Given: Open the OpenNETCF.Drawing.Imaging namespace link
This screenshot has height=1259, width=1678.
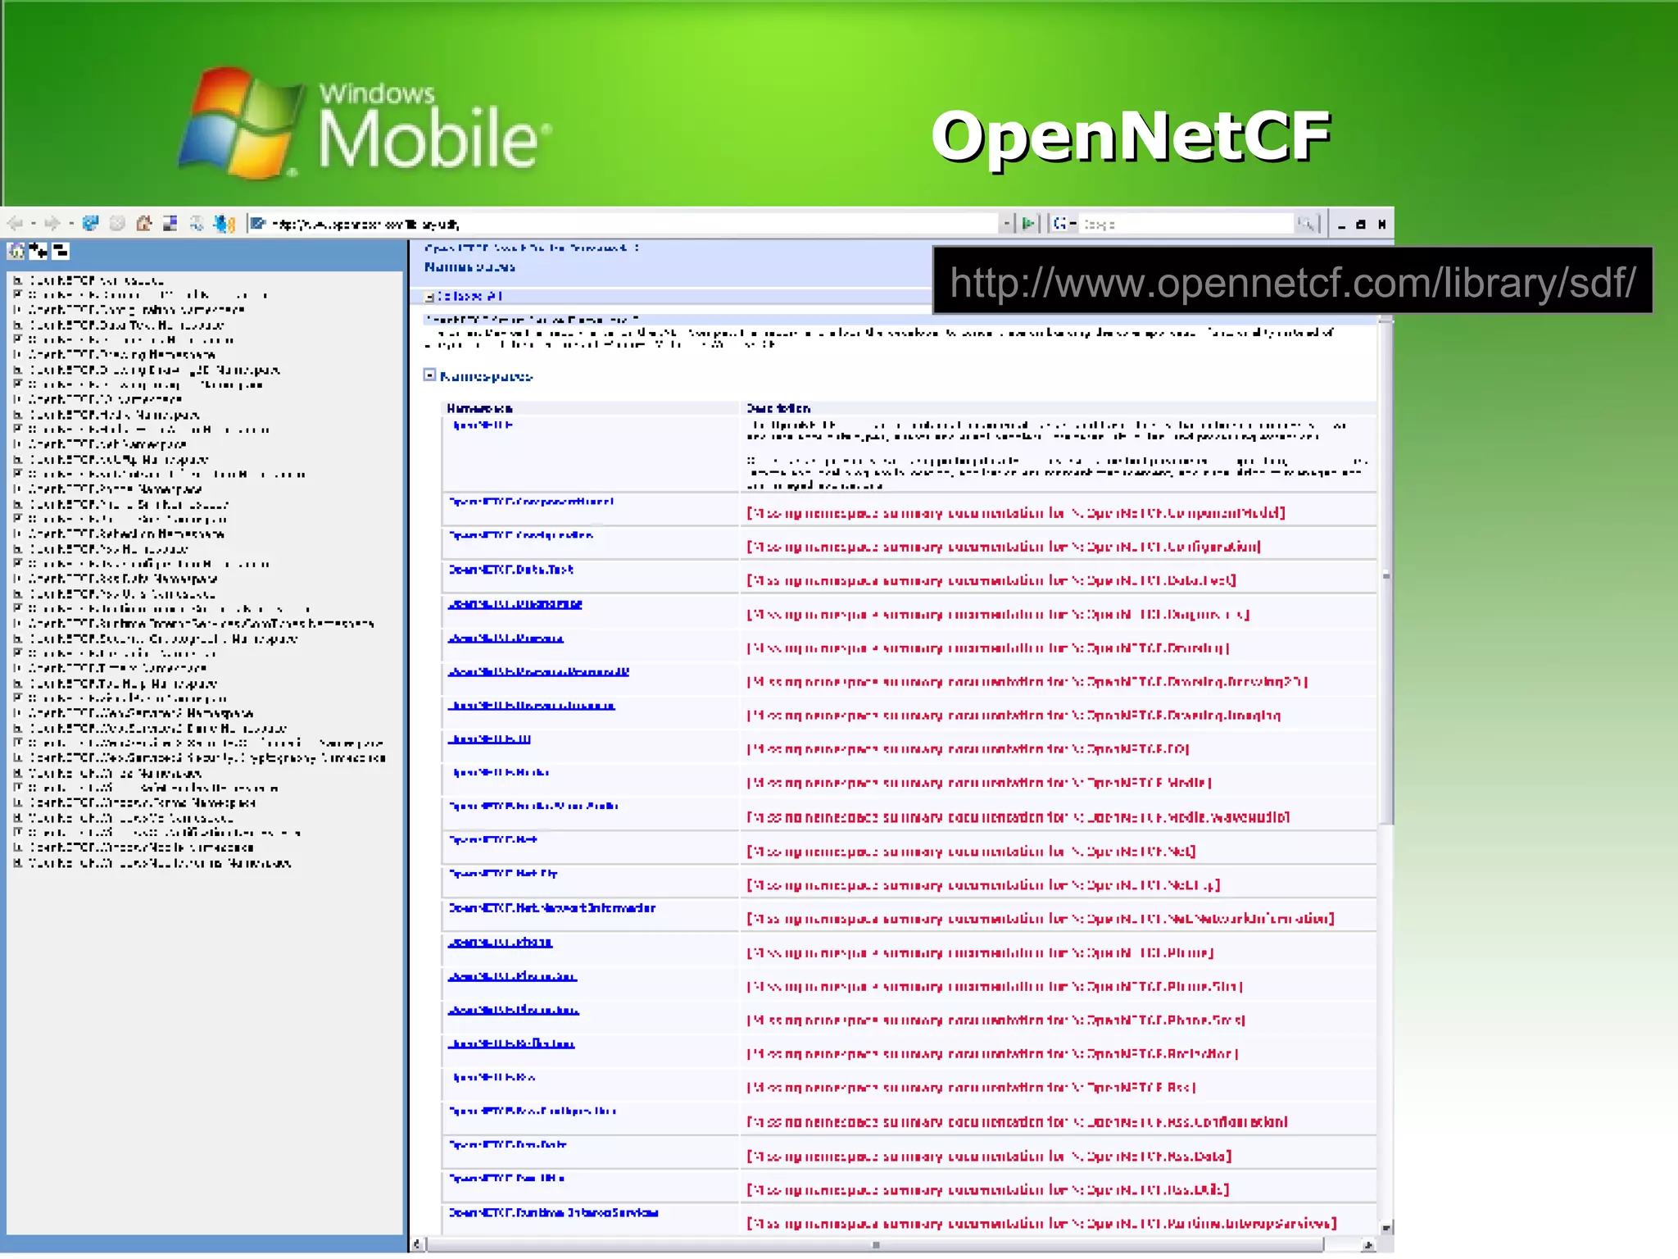Looking at the screenshot, I should 531,705.
